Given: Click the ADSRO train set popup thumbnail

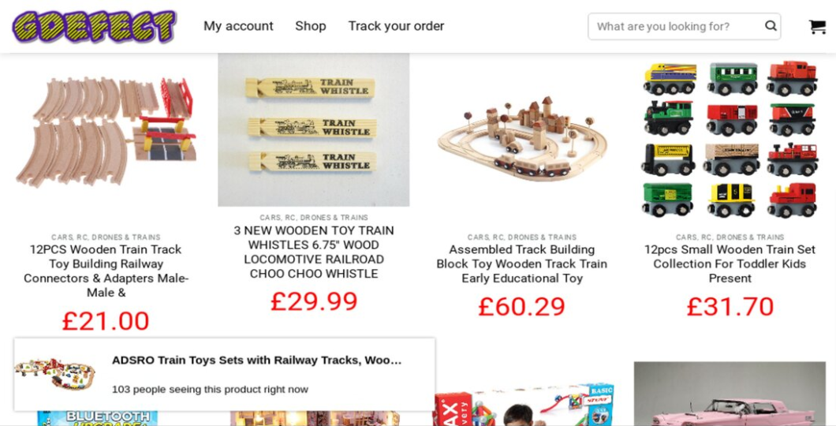Looking at the screenshot, I should click(x=55, y=373).
